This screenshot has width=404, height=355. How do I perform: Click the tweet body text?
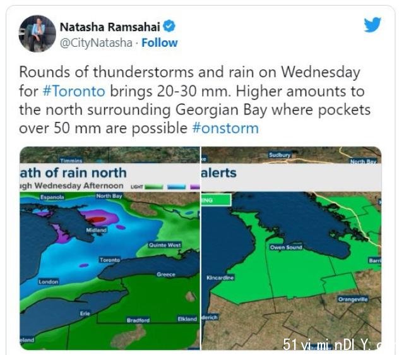[195, 100]
